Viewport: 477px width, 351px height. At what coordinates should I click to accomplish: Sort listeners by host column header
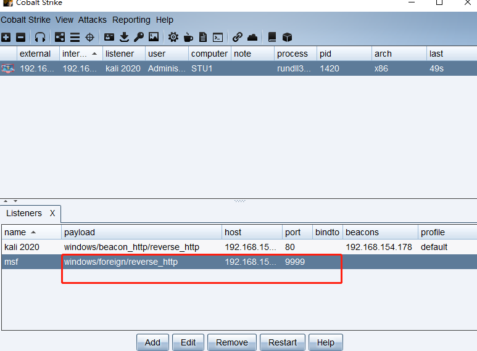252,232
